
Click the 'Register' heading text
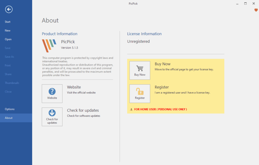(162, 87)
